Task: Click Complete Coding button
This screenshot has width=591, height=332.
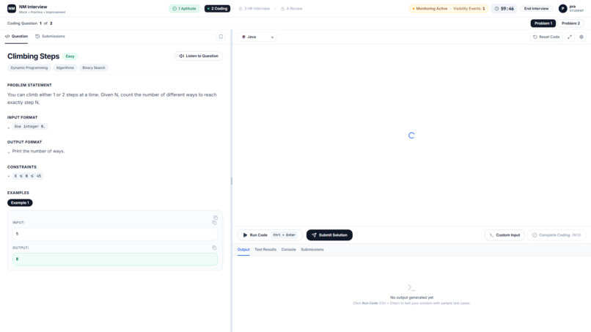Action: (x=557, y=235)
